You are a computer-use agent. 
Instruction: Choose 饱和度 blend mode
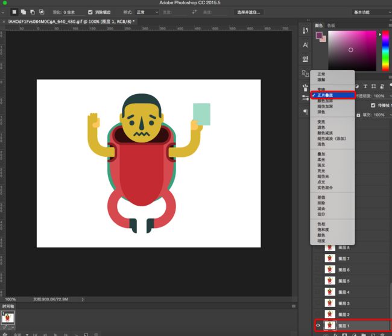click(x=332, y=229)
